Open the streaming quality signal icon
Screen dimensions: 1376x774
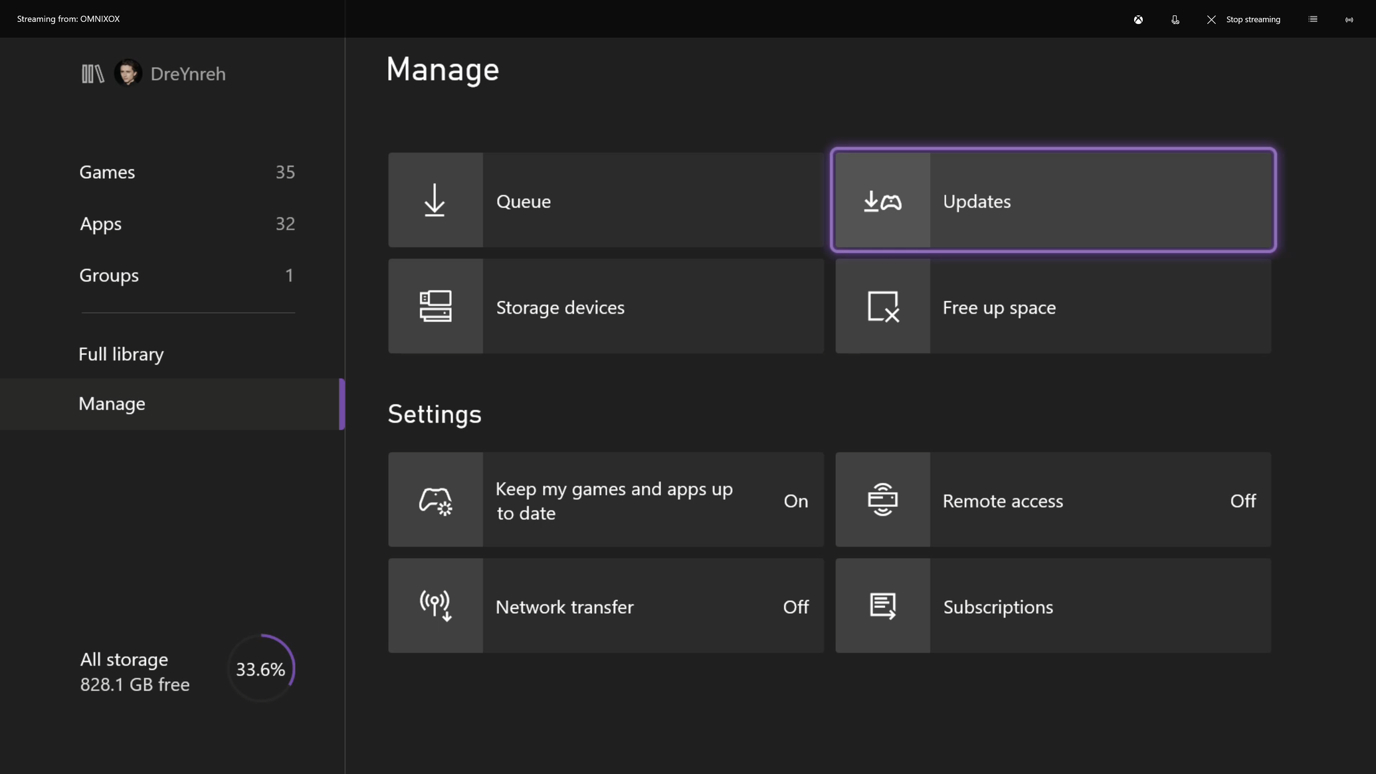pyautogui.click(x=1349, y=19)
